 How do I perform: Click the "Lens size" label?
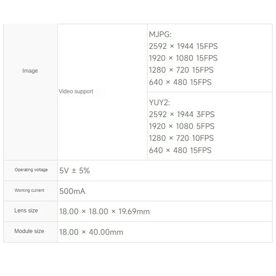(26, 210)
